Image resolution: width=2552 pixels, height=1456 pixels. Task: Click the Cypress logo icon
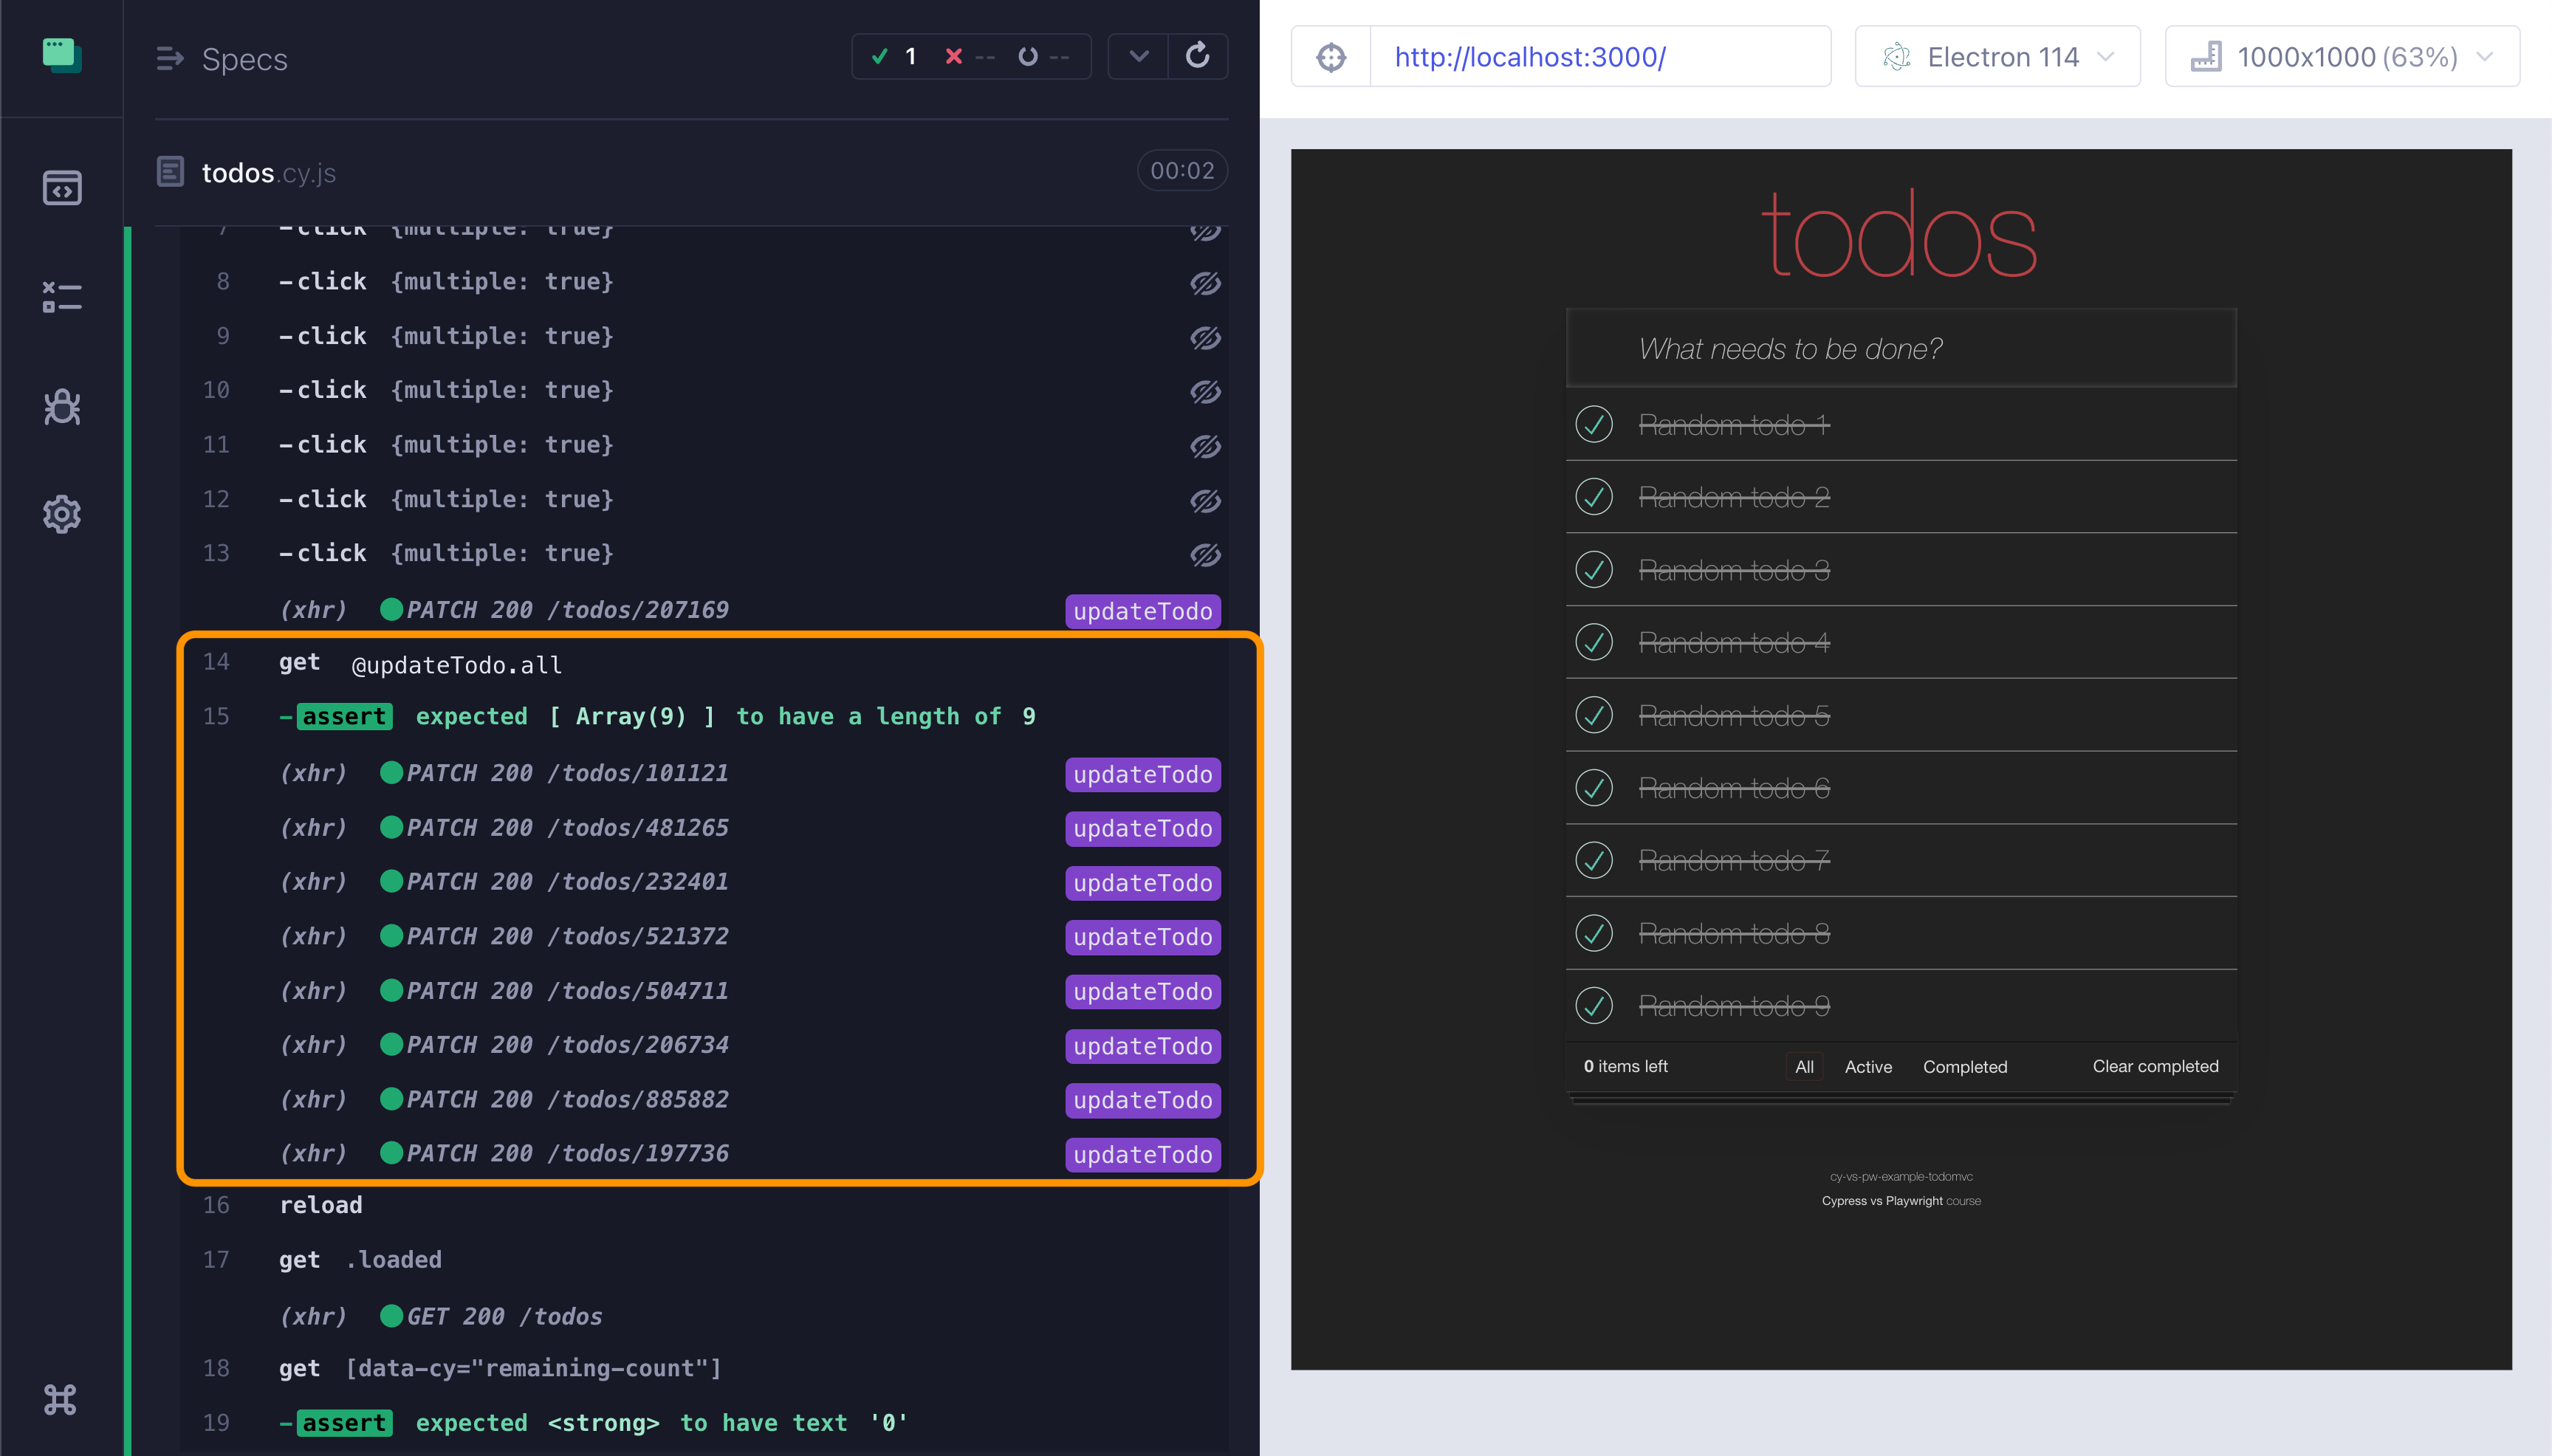(x=62, y=55)
